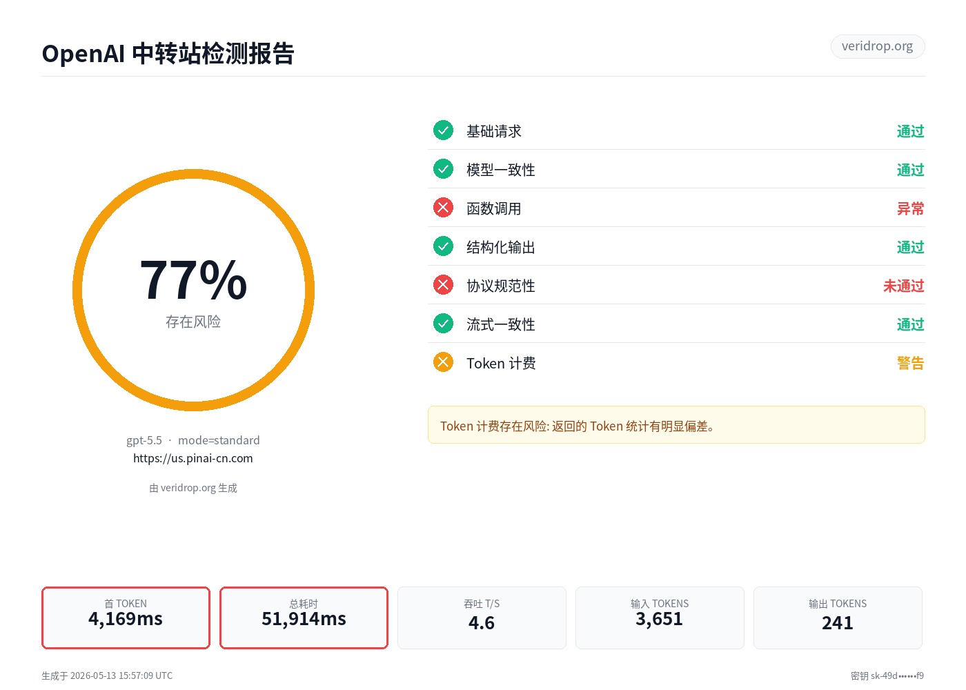Image resolution: width=966 pixels, height=690 pixels.
Task: Select the 总耗时 51,914ms card
Action: tap(304, 618)
